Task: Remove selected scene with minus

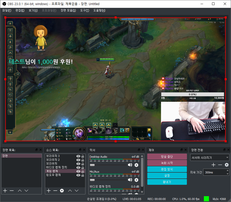Action: click(x=12, y=191)
